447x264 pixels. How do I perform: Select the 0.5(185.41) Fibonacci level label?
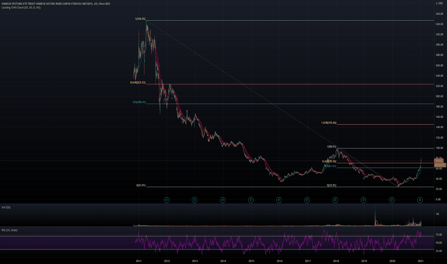click(139, 102)
